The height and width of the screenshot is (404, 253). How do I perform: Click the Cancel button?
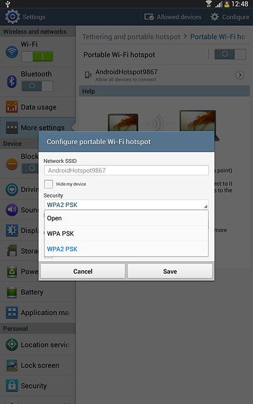[83, 271]
